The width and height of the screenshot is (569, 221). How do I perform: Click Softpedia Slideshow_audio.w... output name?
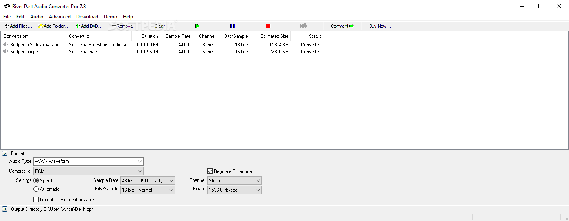coord(99,45)
